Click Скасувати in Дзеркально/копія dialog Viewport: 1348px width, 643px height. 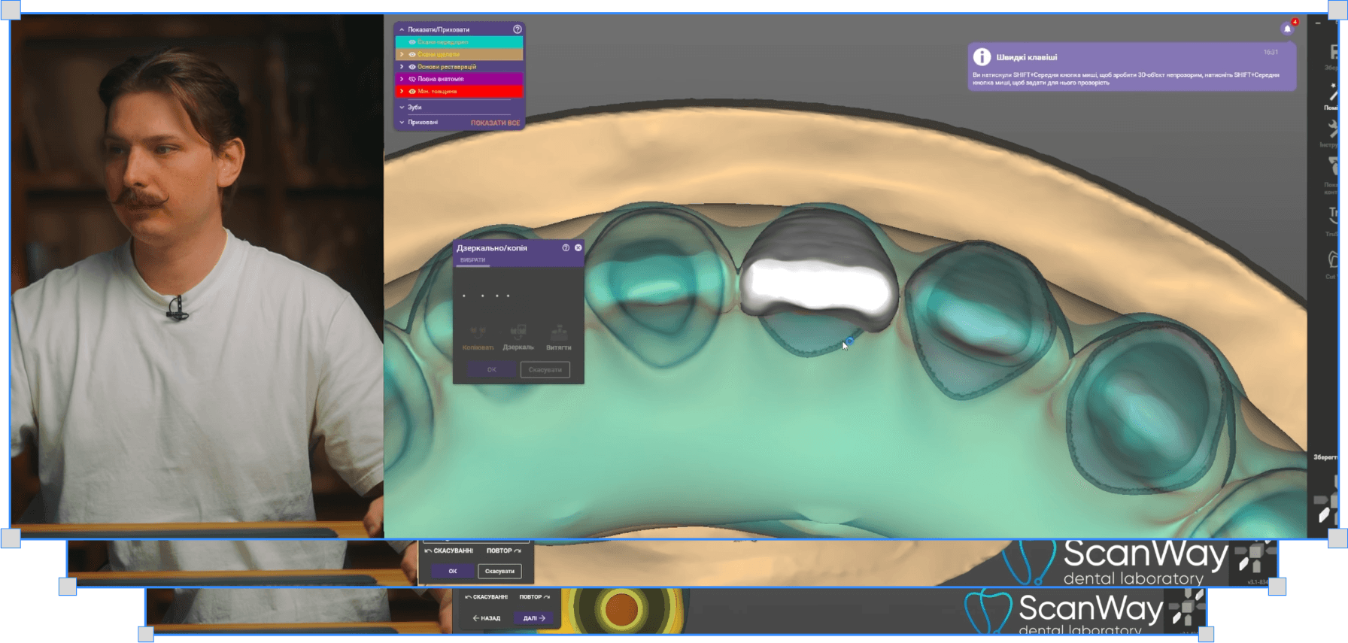545,369
